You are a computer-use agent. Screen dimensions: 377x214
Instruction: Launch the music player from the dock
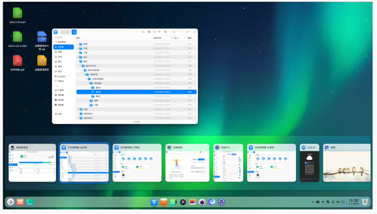click(x=173, y=202)
